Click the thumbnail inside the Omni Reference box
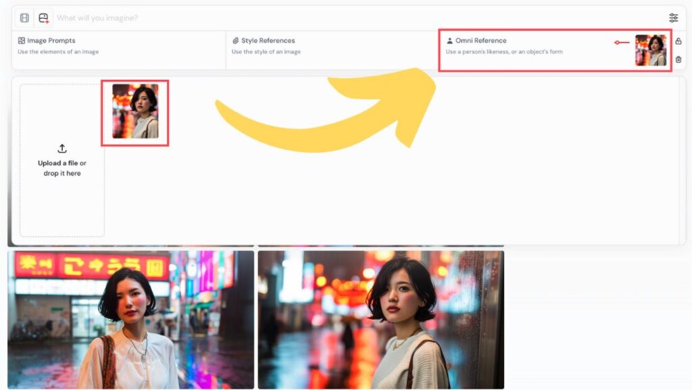692x390 pixels. point(651,50)
